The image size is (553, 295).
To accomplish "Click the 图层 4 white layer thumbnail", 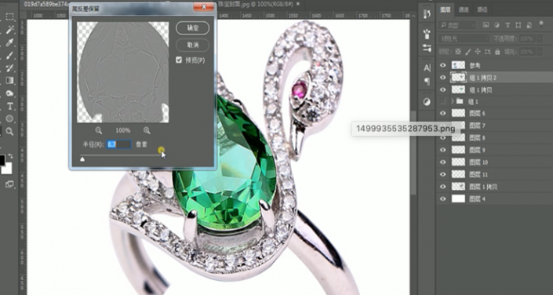I will [x=459, y=199].
